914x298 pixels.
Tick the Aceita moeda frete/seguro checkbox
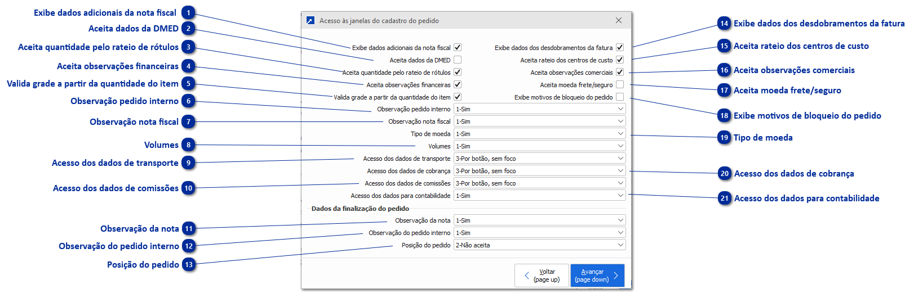(x=620, y=85)
